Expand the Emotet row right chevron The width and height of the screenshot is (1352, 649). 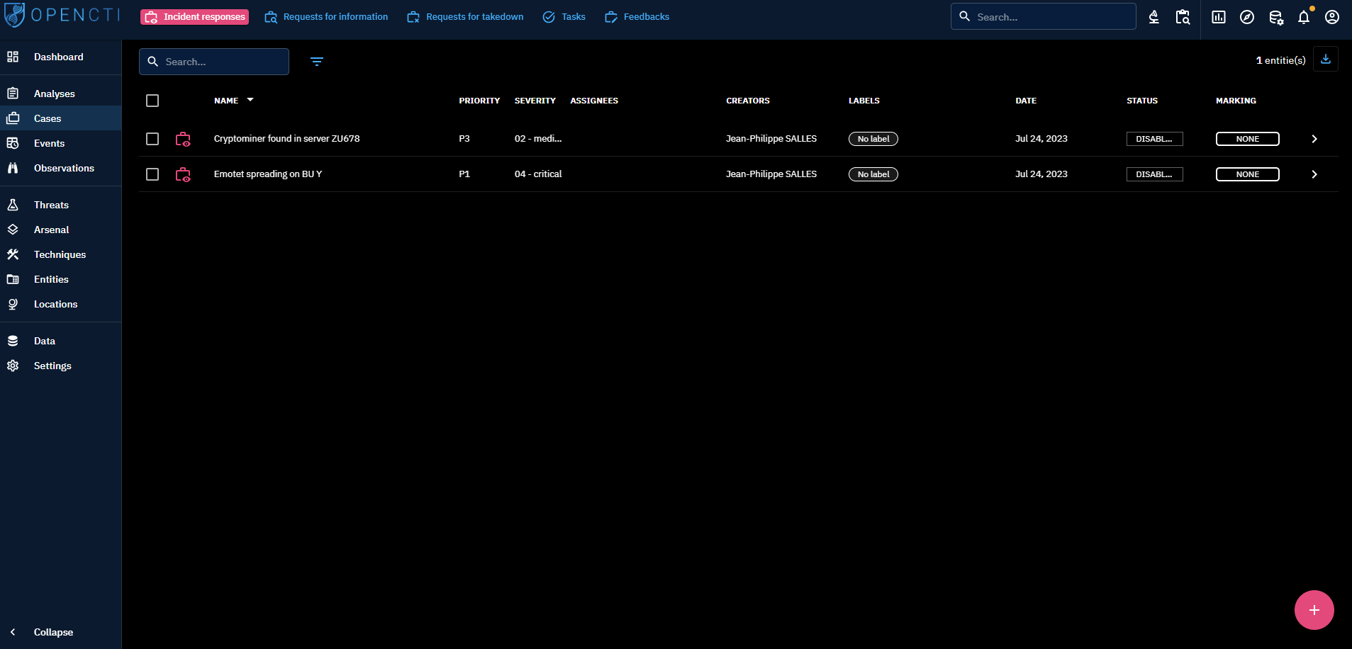click(1314, 174)
